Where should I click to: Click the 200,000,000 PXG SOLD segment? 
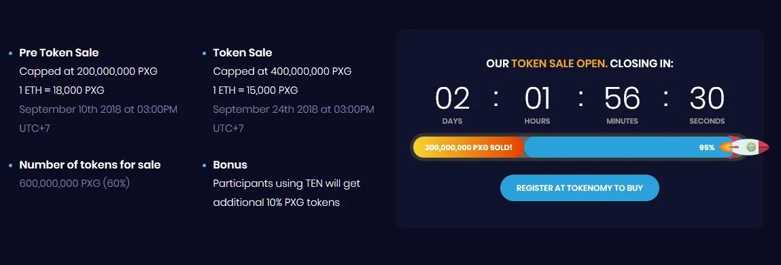pos(469,147)
